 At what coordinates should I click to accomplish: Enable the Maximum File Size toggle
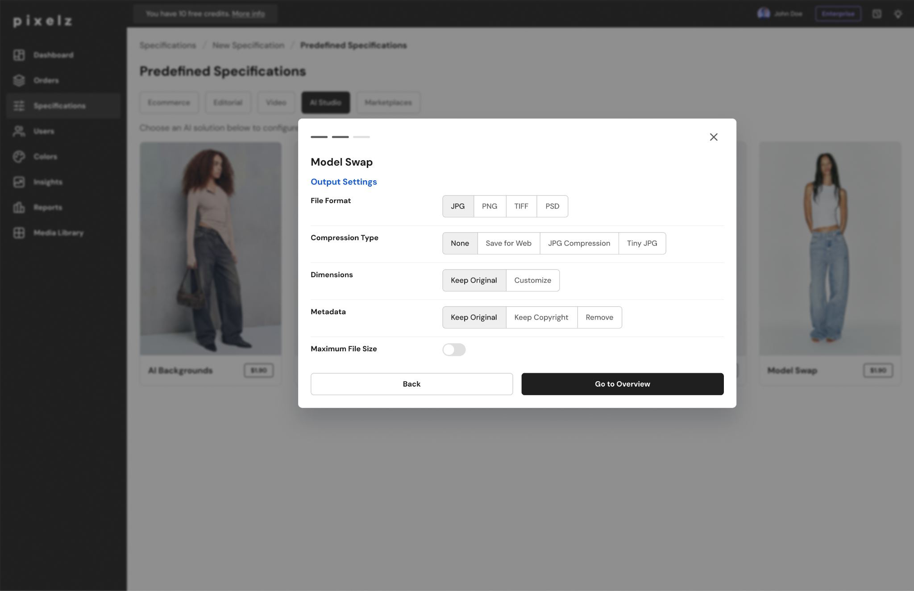(454, 350)
